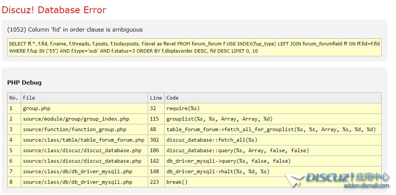Viewport: 396px width, 195px height.
Task: Click the db_driver_mysqli.php file cell in row 8
Action: tap(84, 182)
